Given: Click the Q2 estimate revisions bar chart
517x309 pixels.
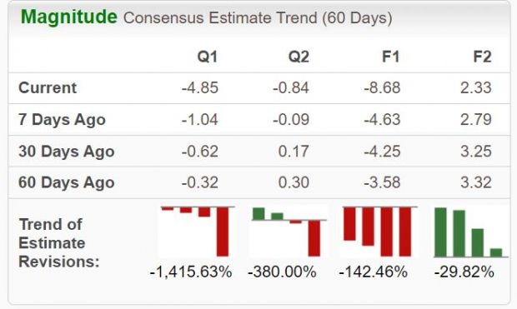Looking at the screenshot, I should pos(289,232).
